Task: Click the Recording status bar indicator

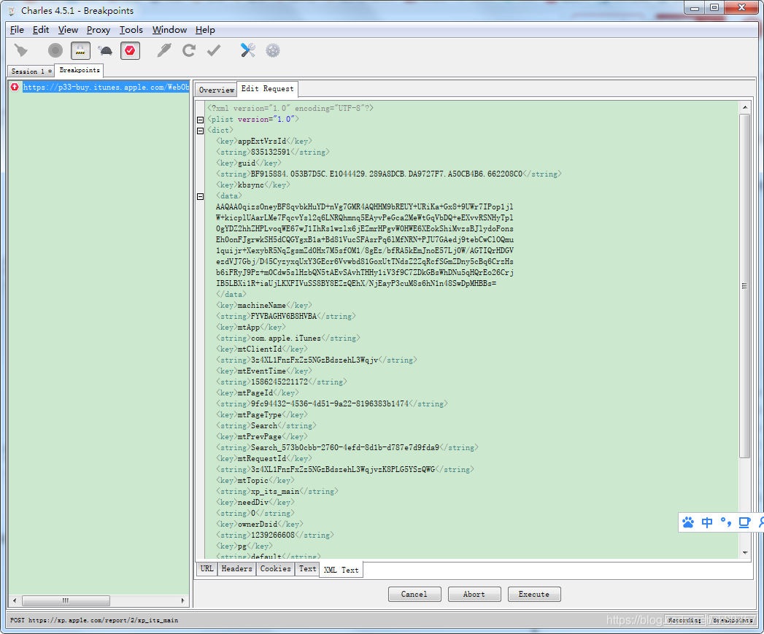Action: click(x=685, y=620)
